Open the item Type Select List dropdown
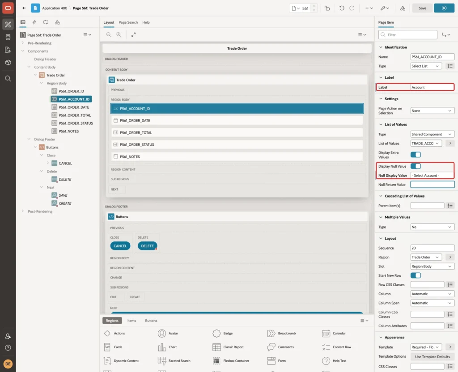The image size is (458, 372). 426,66
